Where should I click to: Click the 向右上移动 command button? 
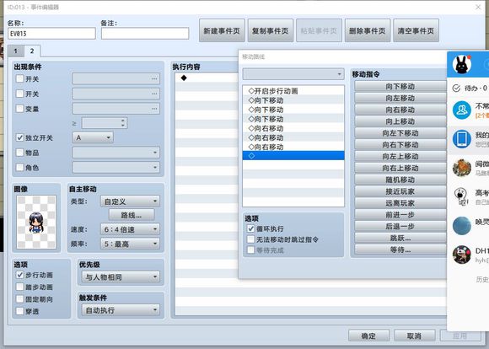coord(400,168)
